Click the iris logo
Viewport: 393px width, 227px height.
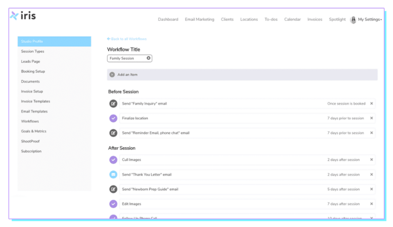coord(23,16)
